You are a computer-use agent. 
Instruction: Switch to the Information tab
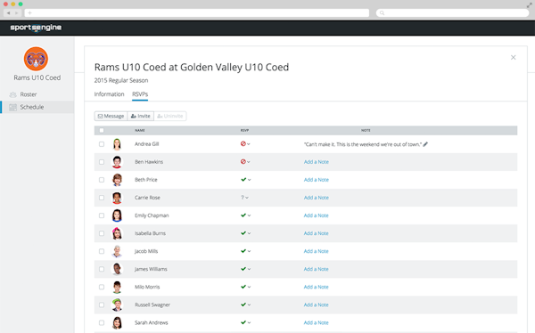point(109,94)
